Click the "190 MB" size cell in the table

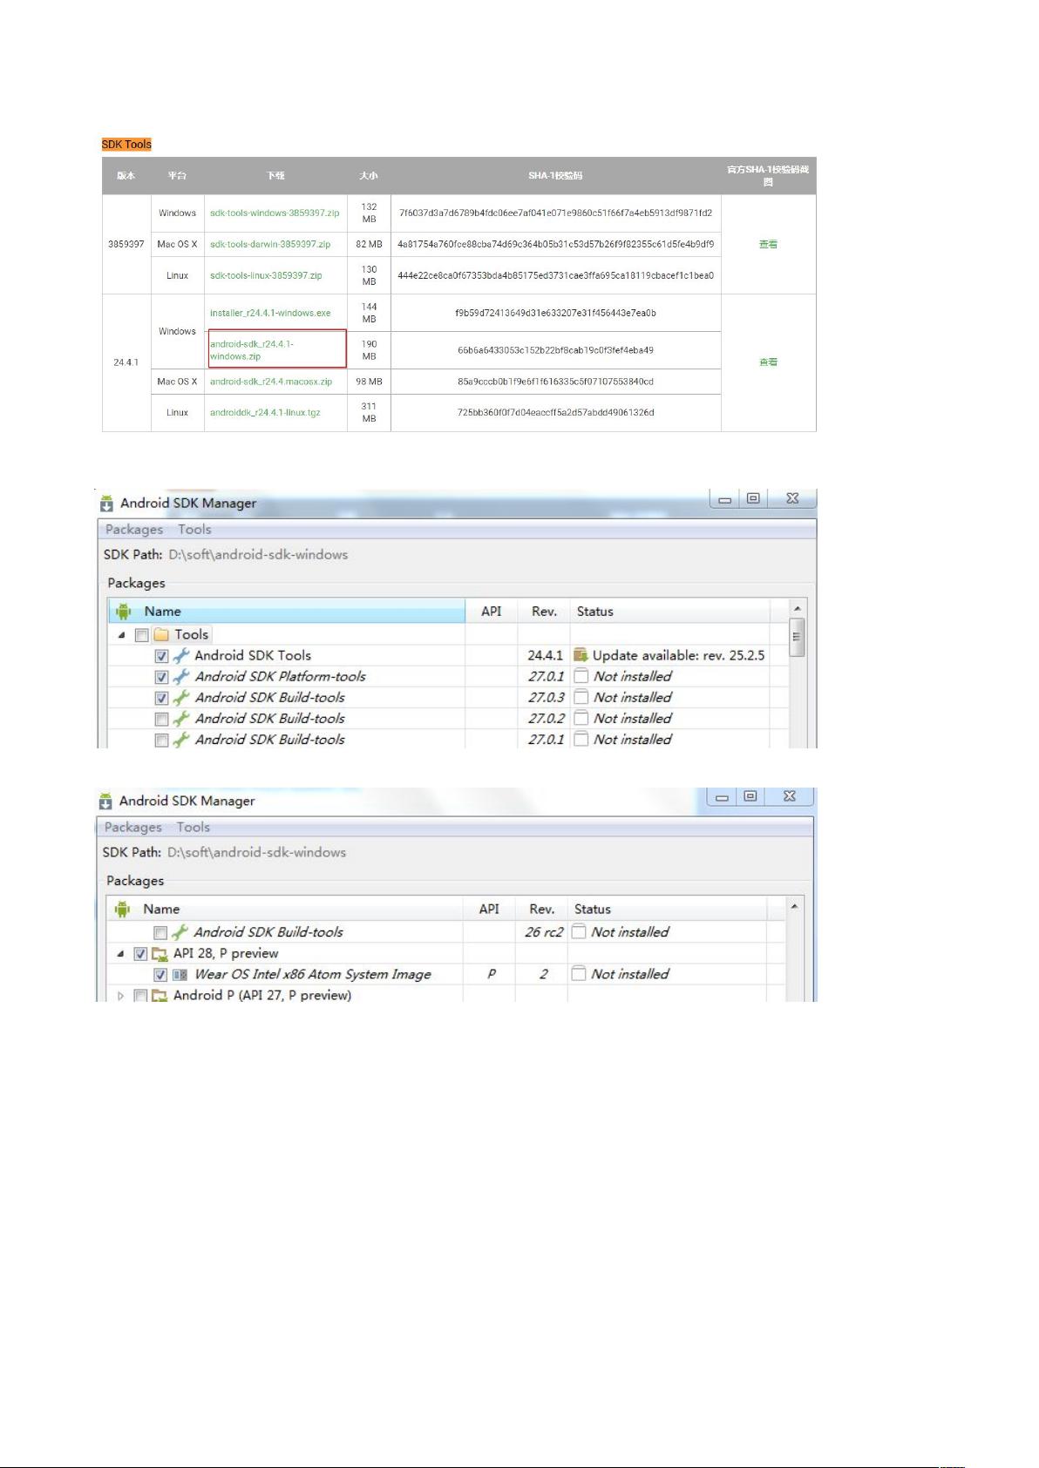[x=369, y=350]
